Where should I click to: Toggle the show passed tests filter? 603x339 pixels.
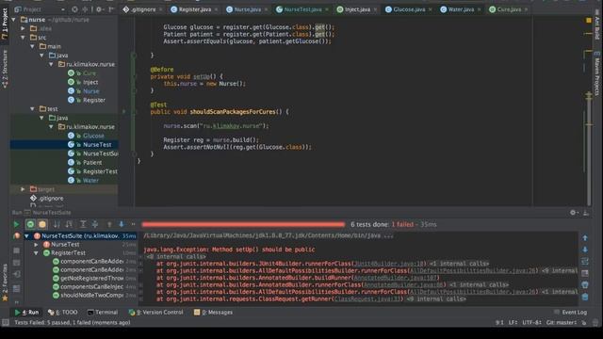pos(30,224)
